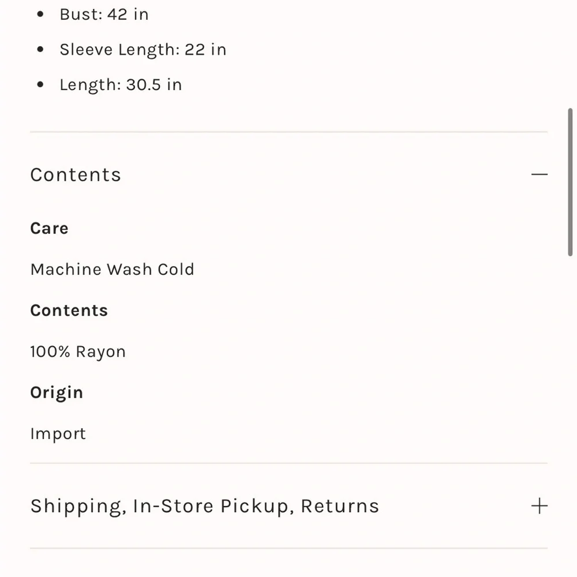Viewport: 577px width, 577px height.
Task: Expand Shipping section with plus icon
Action: pos(539,505)
